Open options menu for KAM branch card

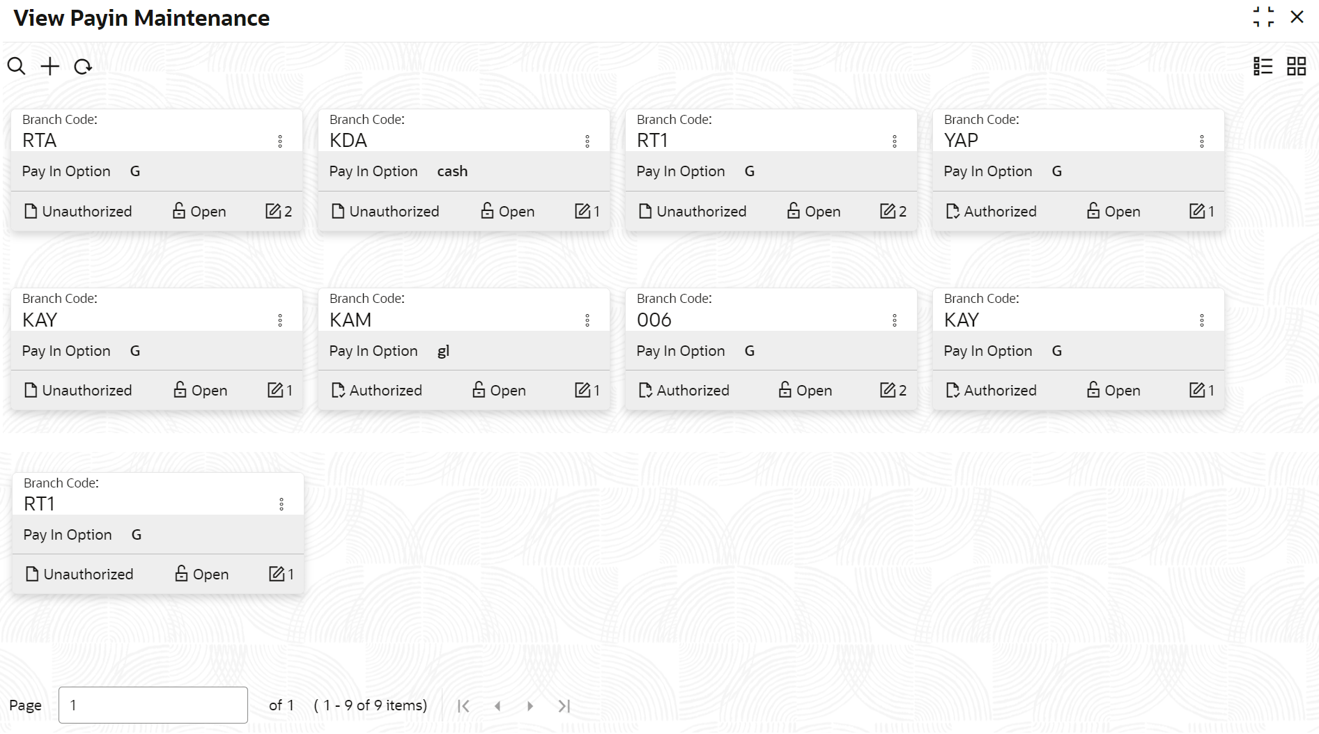(x=587, y=320)
